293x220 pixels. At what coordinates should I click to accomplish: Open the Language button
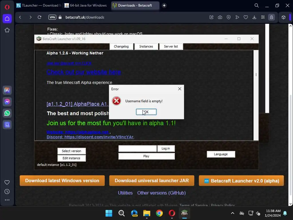(221, 154)
